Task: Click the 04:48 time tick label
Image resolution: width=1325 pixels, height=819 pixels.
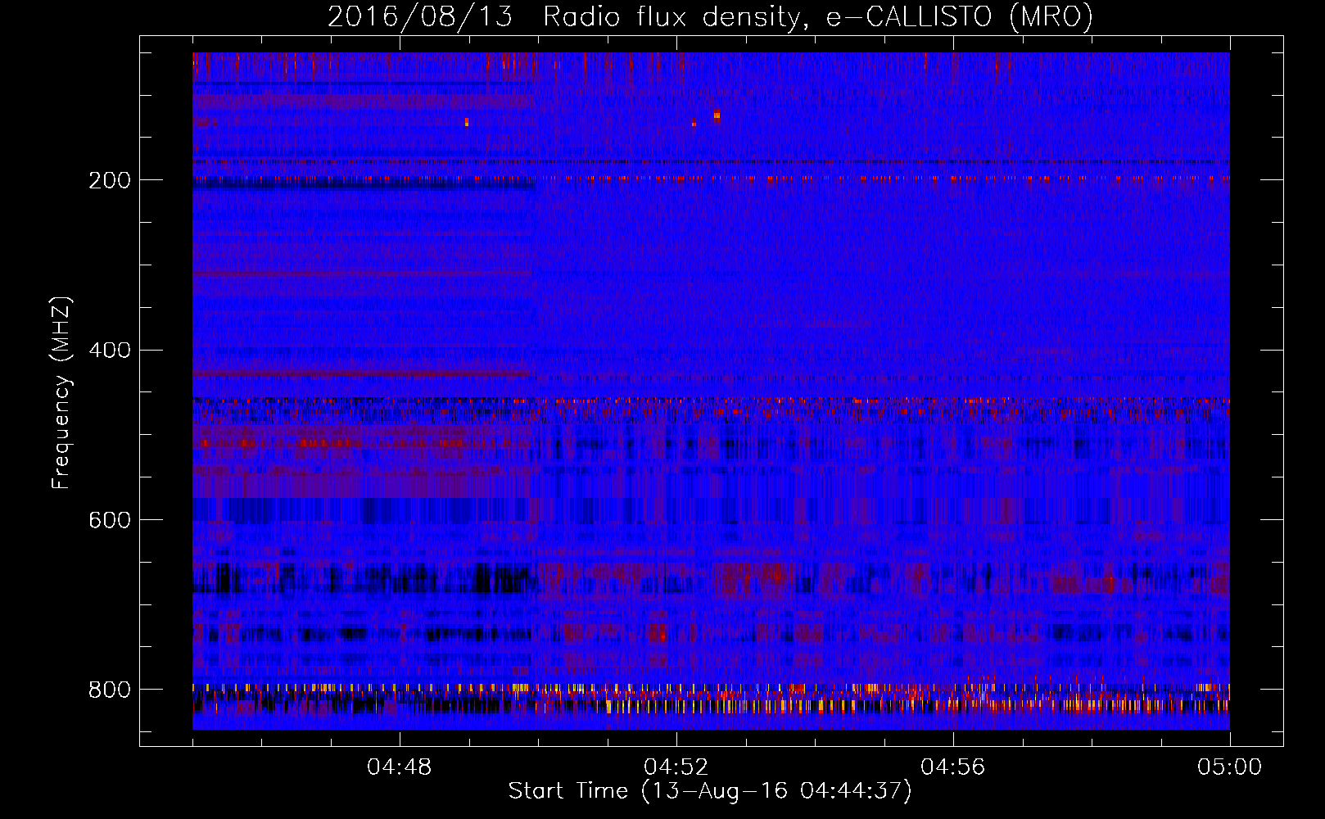Action: (400, 767)
